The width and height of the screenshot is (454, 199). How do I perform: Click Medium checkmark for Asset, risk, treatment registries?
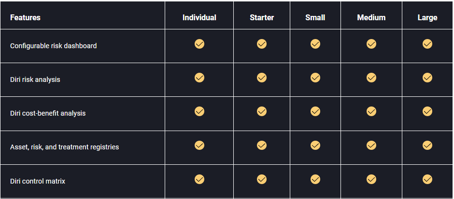point(371,145)
